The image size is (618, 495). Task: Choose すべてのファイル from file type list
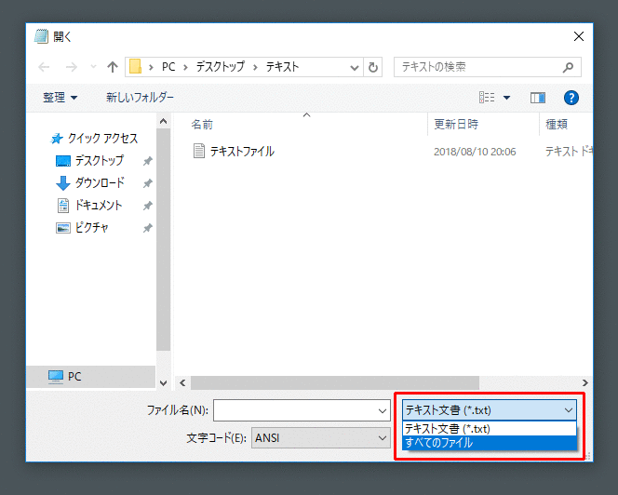[x=439, y=443]
